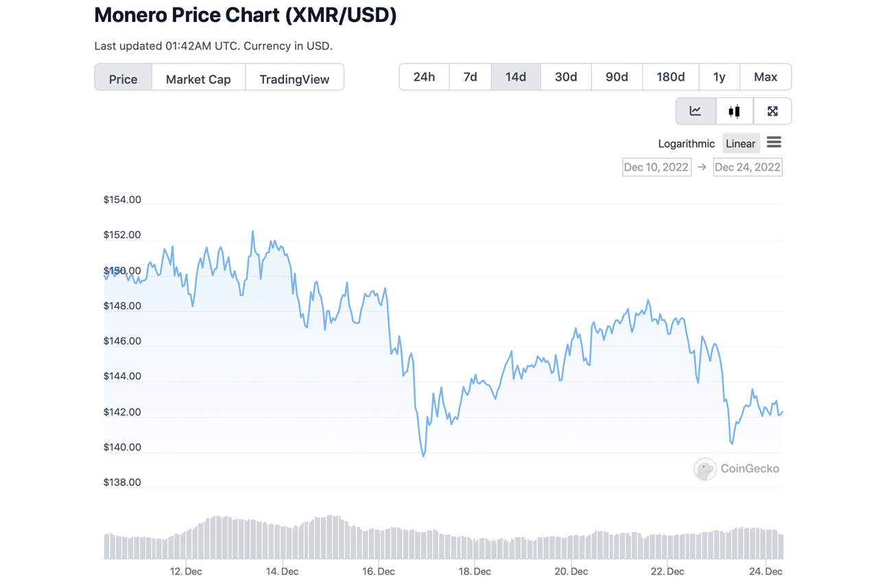The height and width of the screenshot is (583, 878).
Task: Open fullscreen chart mode
Action: [772, 110]
